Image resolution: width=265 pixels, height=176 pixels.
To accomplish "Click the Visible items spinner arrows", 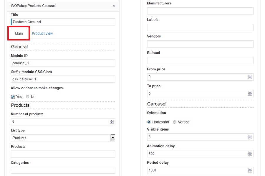I will [250, 137].
